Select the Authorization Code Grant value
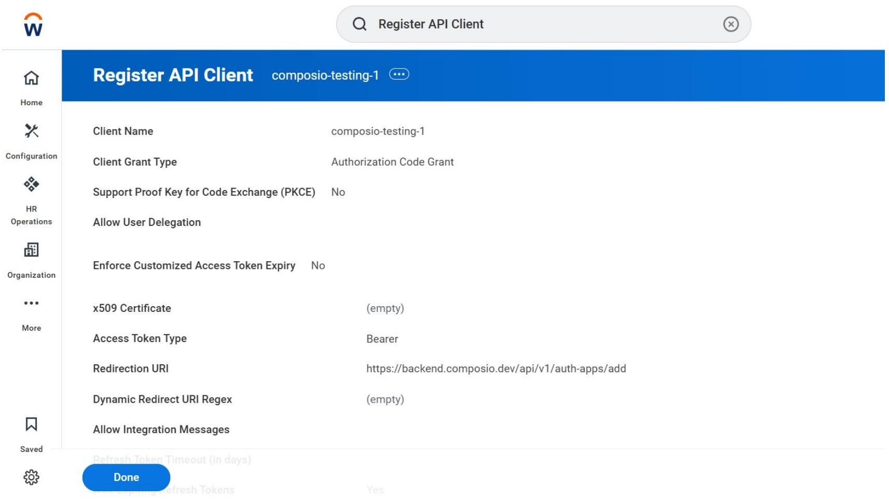 click(392, 162)
